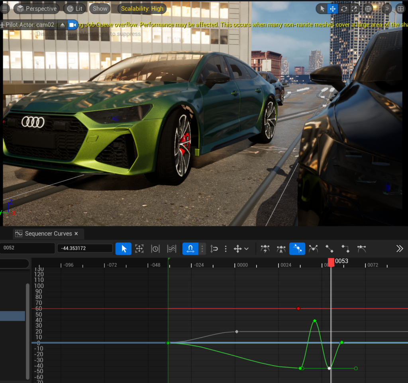Edit the key frame field showing 0052

click(27, 248)
